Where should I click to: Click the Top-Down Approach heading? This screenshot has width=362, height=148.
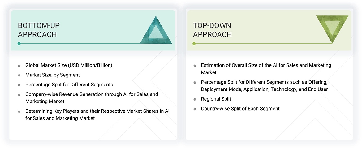coord(212,30)
